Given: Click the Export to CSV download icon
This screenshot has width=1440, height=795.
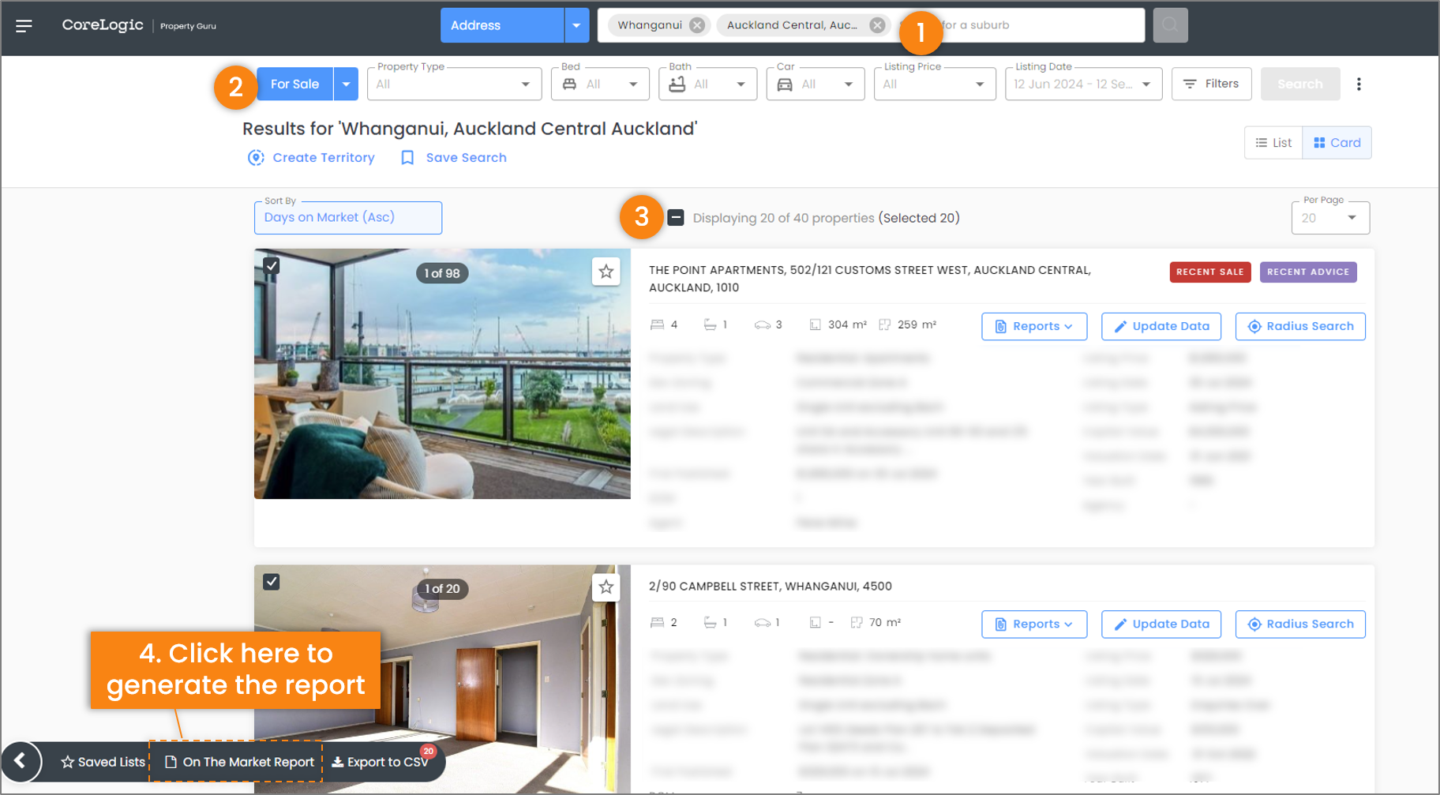Looking at the screenshot, I should pyautogui.click(x=338, y=762).
